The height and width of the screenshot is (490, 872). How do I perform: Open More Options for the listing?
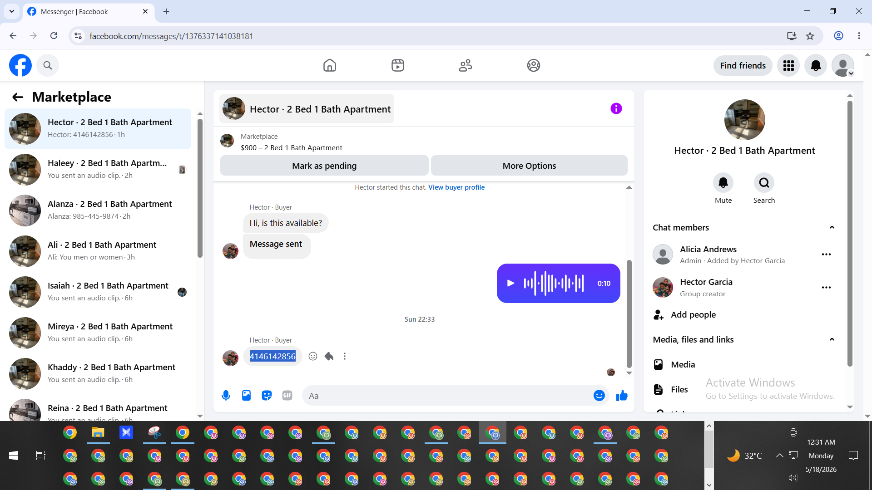point(529,166)
